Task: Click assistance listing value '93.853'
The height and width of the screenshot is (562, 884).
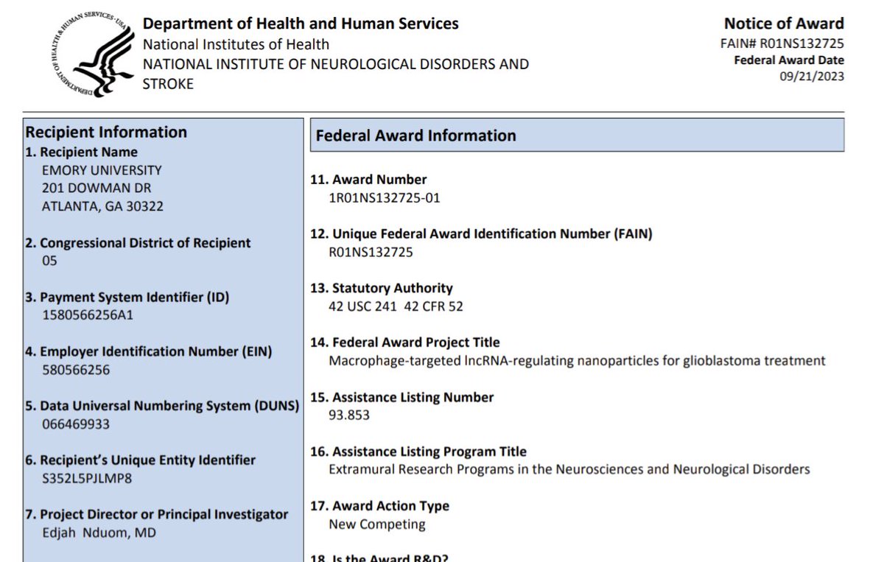Action: click(x=349, y=415)
